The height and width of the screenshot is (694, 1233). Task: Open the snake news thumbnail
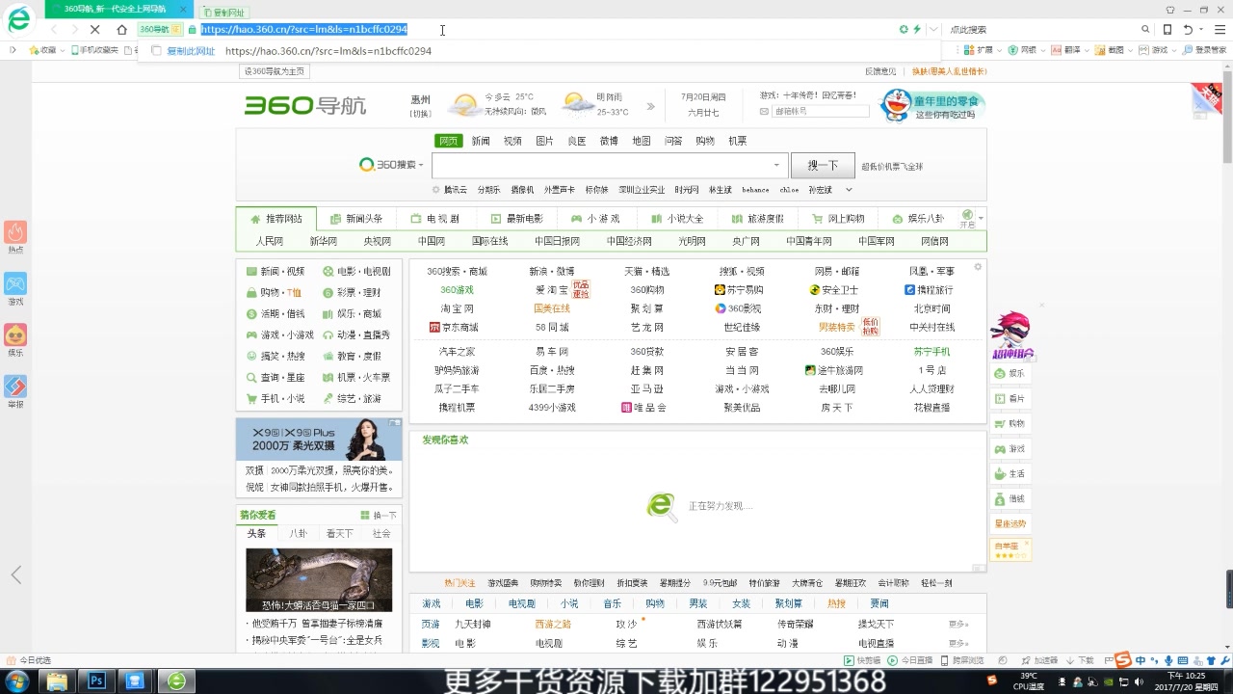click(319, 580)
